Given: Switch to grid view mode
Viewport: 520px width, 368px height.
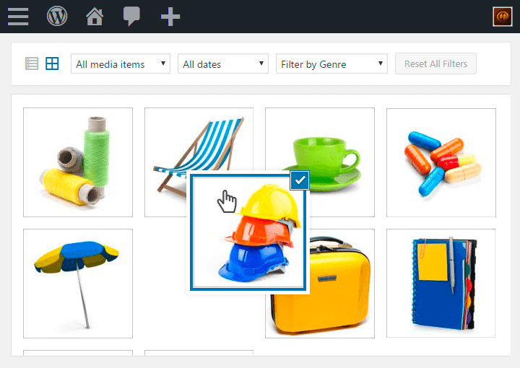Looking at the screenshot, I should tap(52, 63).
